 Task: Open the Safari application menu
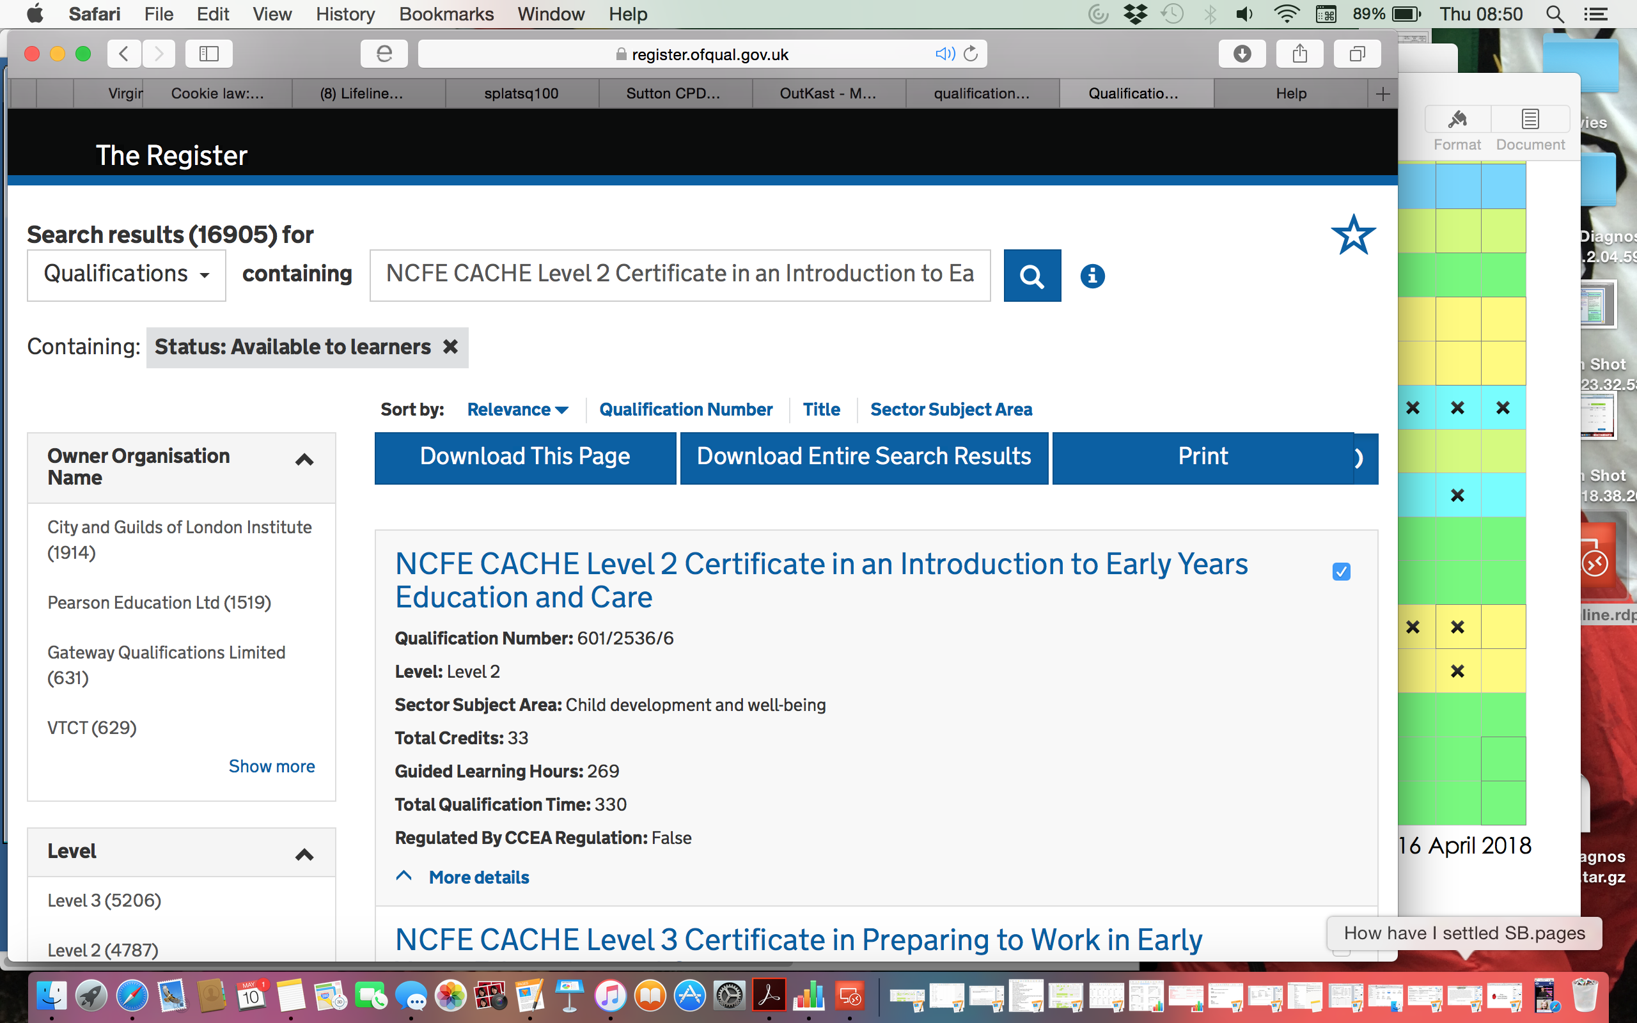pos(95,14)
